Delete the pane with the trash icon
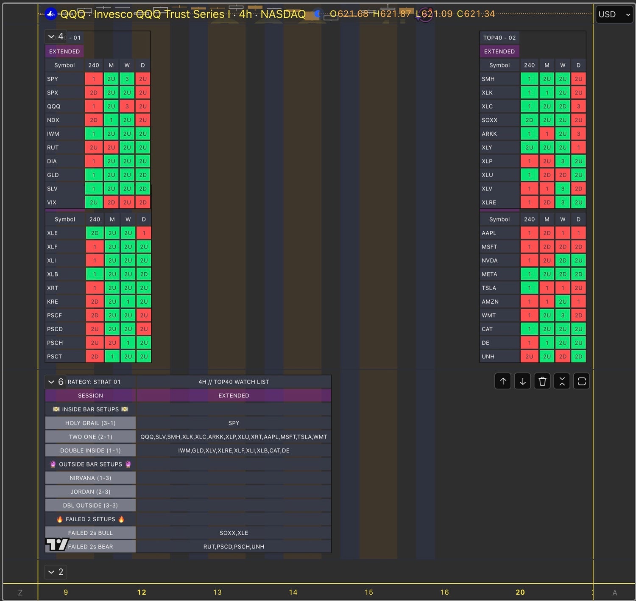636x601 pixels. pyautogui.click(x=542, y=381)
